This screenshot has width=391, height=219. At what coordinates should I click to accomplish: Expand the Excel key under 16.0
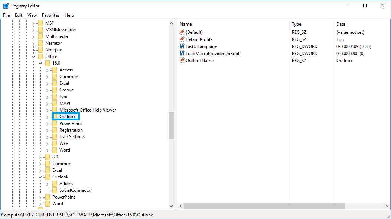click(48, 83)
